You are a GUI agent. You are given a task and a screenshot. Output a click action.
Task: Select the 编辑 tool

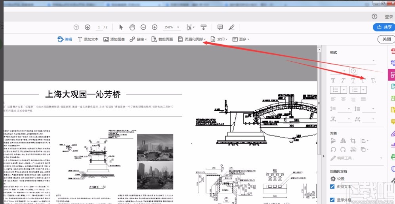tap(65, 39)
